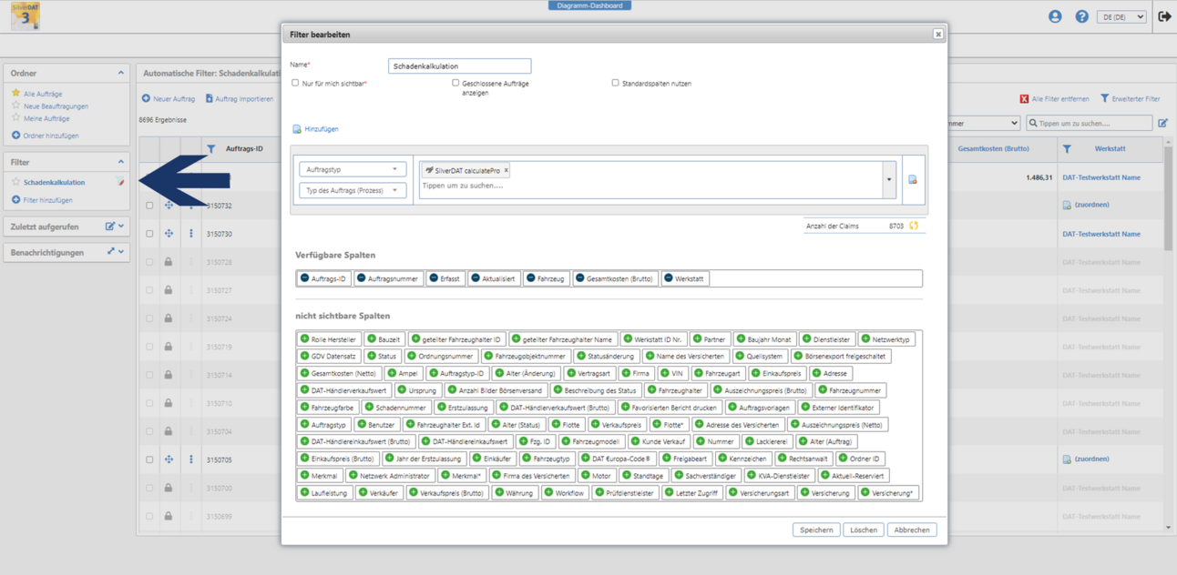This screenshot has width=1177, height=575.
Task: Remove the SilverDAT calculatePro tag
Action: (x=507, y=170)
